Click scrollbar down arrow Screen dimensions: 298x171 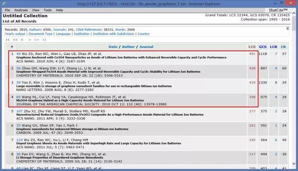[294, 164]
